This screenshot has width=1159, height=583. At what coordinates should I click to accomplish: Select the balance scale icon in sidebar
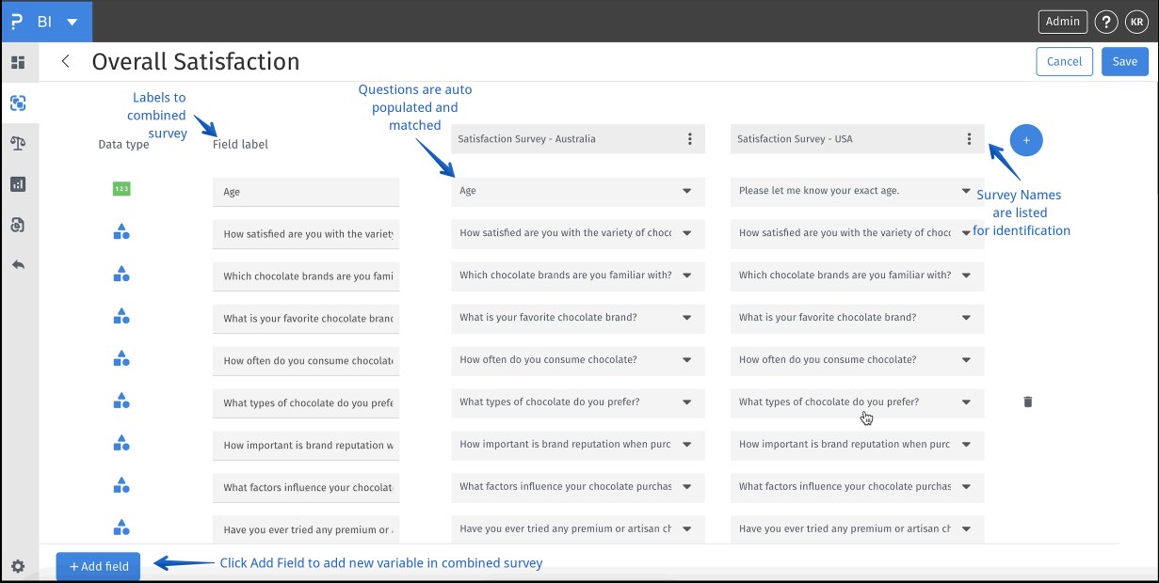tap(17, 143)
